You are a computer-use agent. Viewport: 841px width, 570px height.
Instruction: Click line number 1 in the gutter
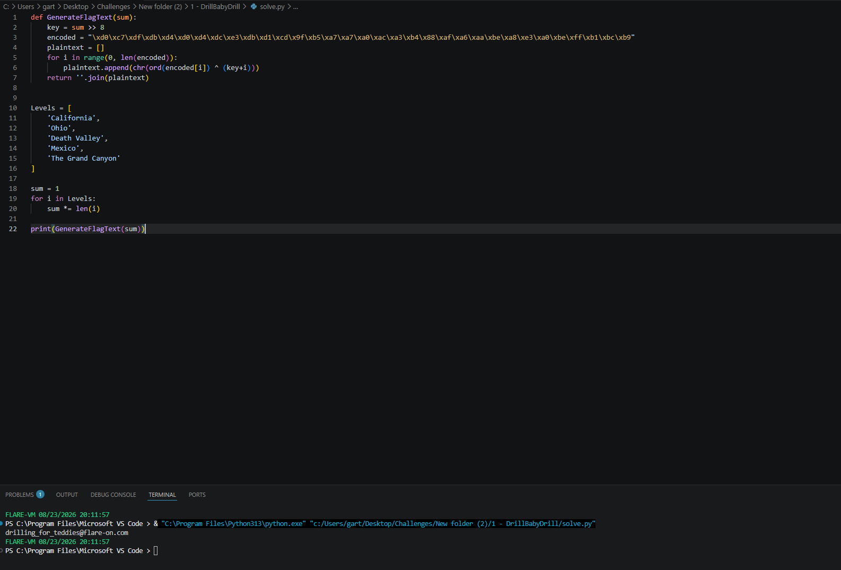point(15,17)
